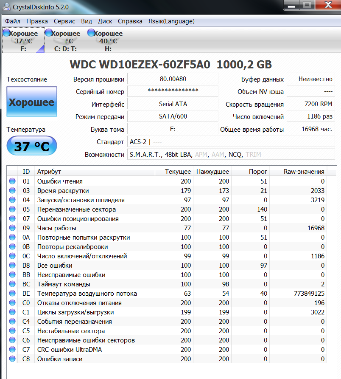Click the big Хорошее health status button
The height and width of the screenshot is (379, 341).
pyautogui.click(x=32, y=102)
